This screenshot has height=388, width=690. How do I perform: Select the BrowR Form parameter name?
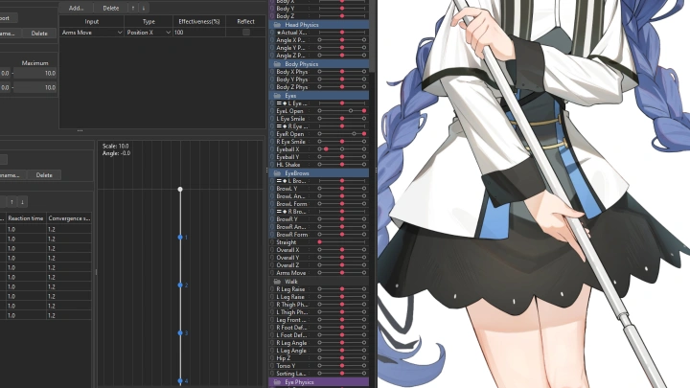point(291,235)
